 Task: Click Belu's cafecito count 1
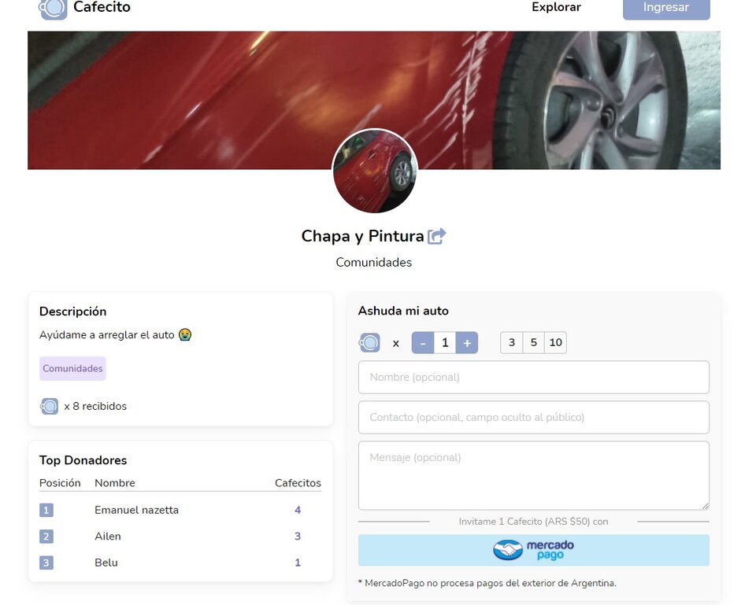298,563
